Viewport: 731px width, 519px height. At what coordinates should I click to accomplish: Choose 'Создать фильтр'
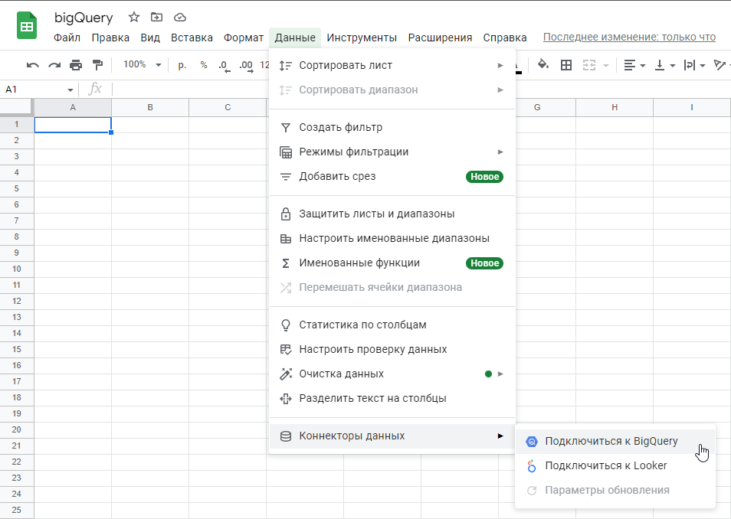click(392, 127)
